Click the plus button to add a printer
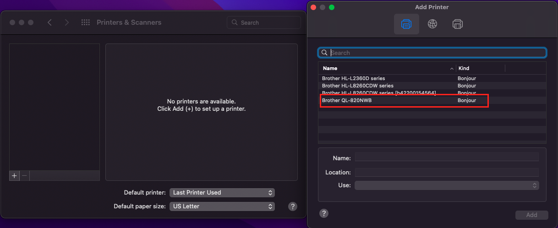Viewport: 558px width, 228px height. (14, 175)
